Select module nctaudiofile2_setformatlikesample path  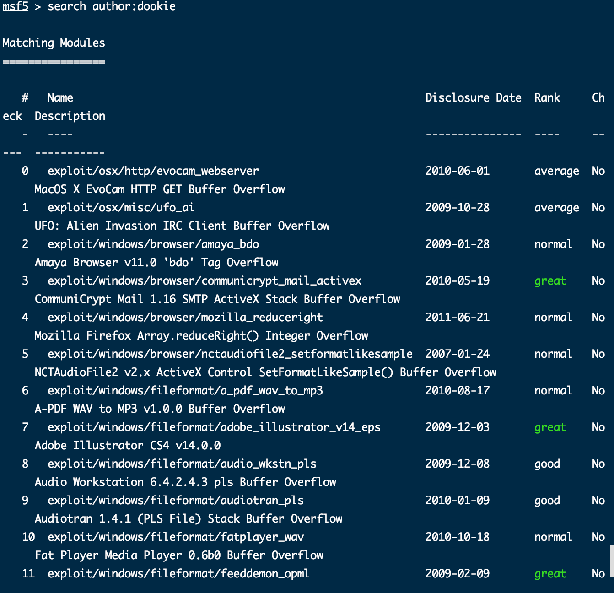pyautogui.click(x=230, y=354)
